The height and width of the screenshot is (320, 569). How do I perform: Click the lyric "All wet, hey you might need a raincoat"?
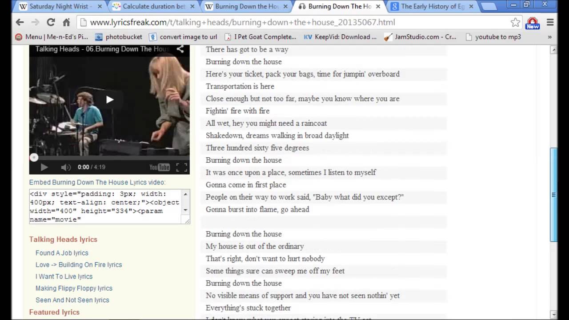tap(266, 123)
